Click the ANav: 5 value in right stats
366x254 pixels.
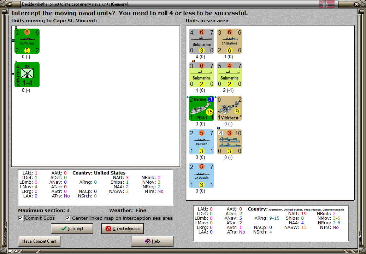tap(233, 218)
